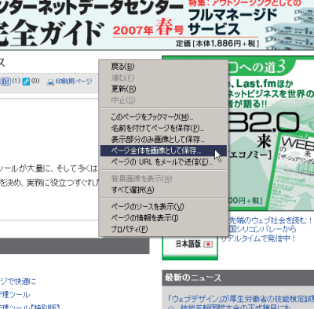
Task: Click the フルマネージドサービス banner text
Action: click(232, 22)
